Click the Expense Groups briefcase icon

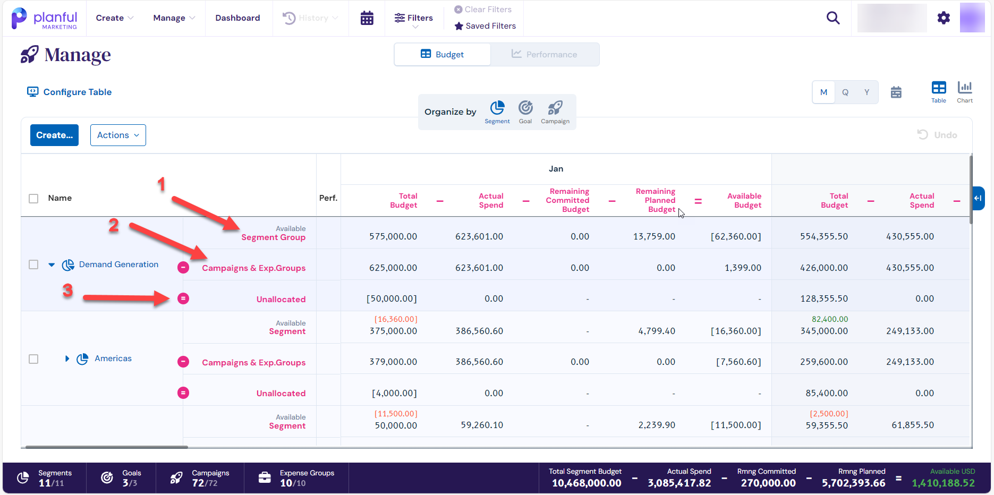[265, 478]
